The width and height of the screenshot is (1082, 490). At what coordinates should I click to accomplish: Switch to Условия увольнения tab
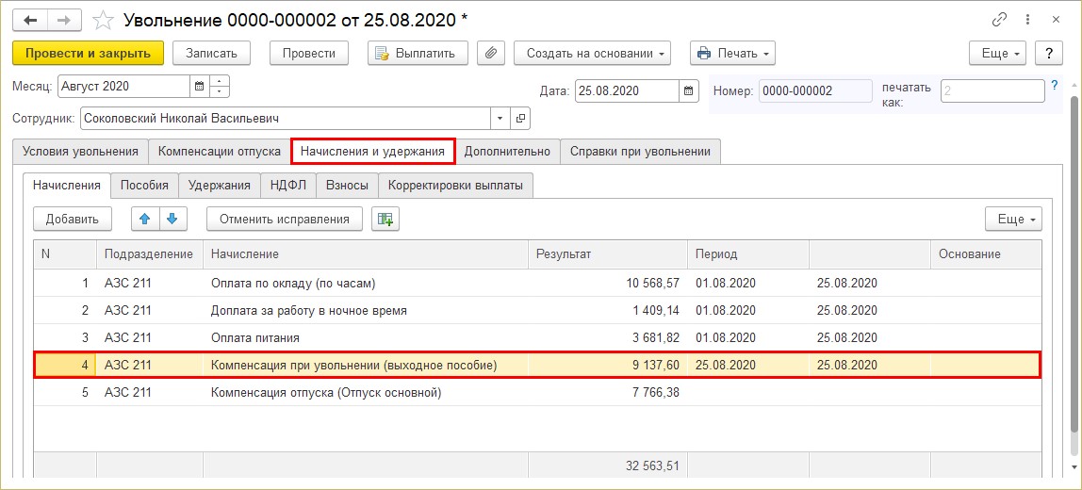point(80,151)
